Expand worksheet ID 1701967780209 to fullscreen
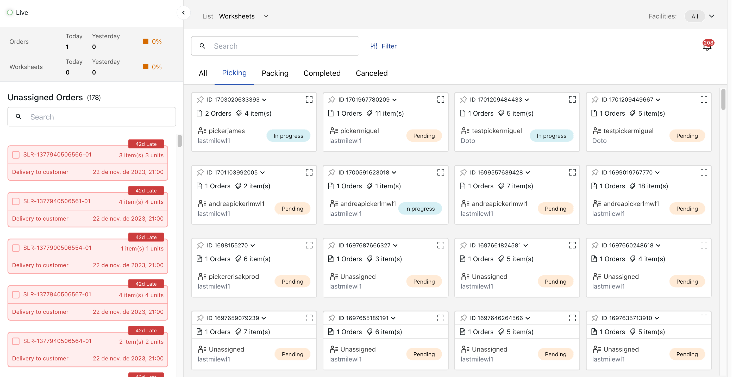The image size is (739, 381). point(440,99)
